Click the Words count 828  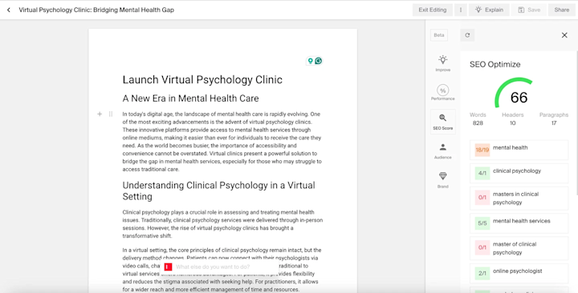[478, 123]
